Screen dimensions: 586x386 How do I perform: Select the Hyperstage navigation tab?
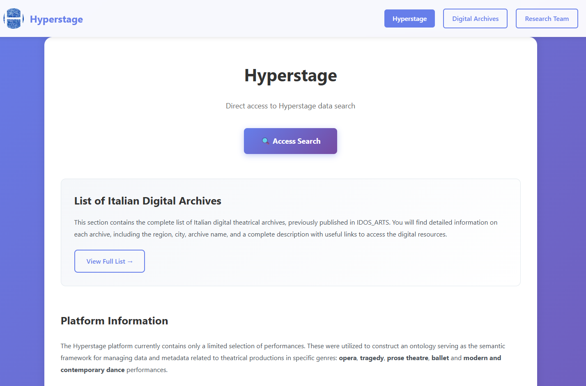click(x=409, y=19)
